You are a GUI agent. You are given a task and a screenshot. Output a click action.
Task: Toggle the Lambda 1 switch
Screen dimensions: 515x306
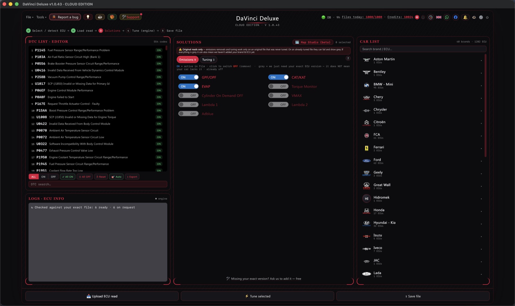(x=188, y=104)
